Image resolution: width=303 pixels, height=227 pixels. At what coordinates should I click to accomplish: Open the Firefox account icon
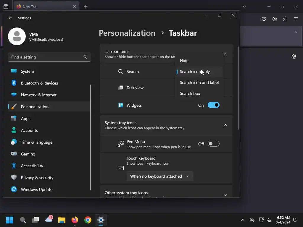click(275, 19)
